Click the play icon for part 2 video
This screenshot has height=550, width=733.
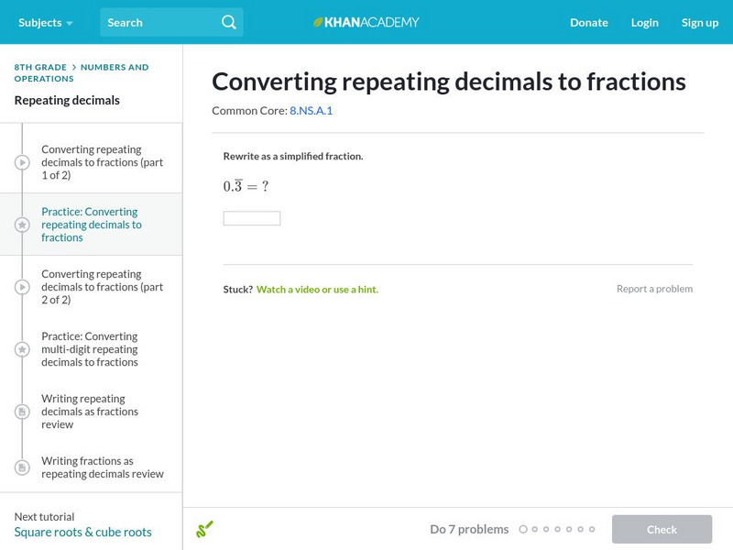pos(22,287)
